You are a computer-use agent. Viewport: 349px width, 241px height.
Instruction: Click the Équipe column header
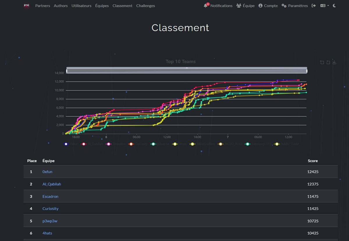click(48, 161)
